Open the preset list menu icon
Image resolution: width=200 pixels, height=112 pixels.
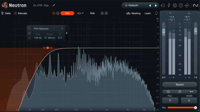click(126, 5)
